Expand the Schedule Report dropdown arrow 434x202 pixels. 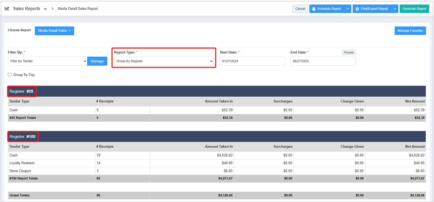(348, 9)
